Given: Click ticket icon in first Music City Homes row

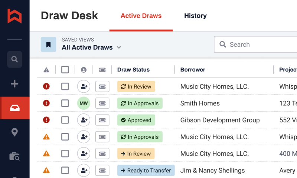Looking at the screenshot, I should click(x=102, y=87).
